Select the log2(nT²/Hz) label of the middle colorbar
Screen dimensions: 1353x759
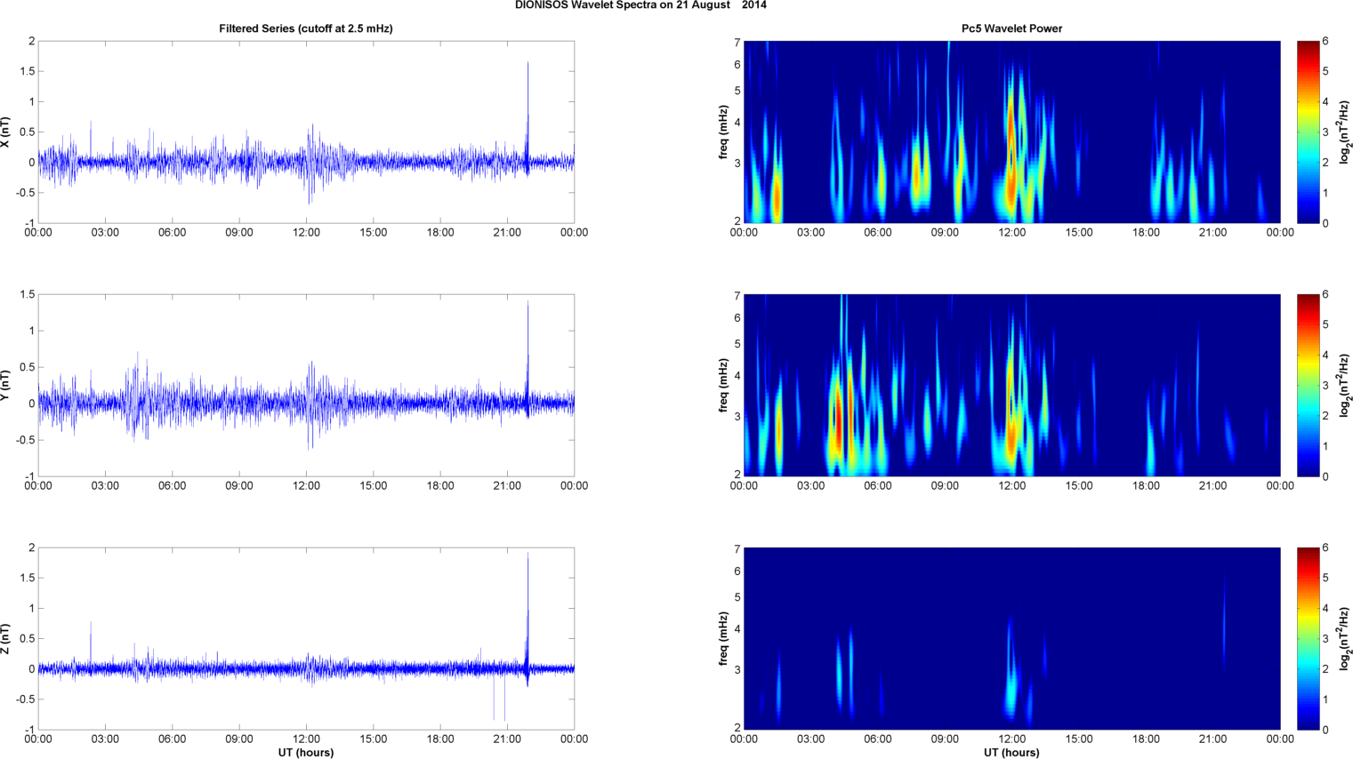[1345, 386]
